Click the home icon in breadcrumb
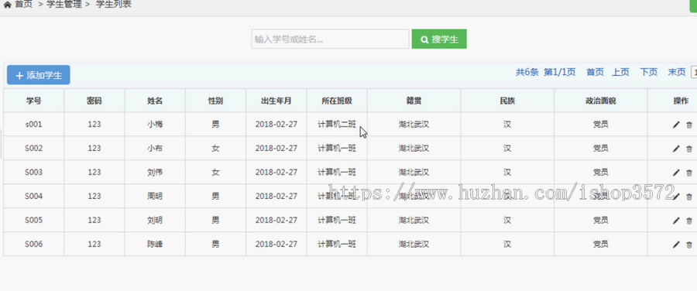The image size is (697, 291). [x=7, y=5]
